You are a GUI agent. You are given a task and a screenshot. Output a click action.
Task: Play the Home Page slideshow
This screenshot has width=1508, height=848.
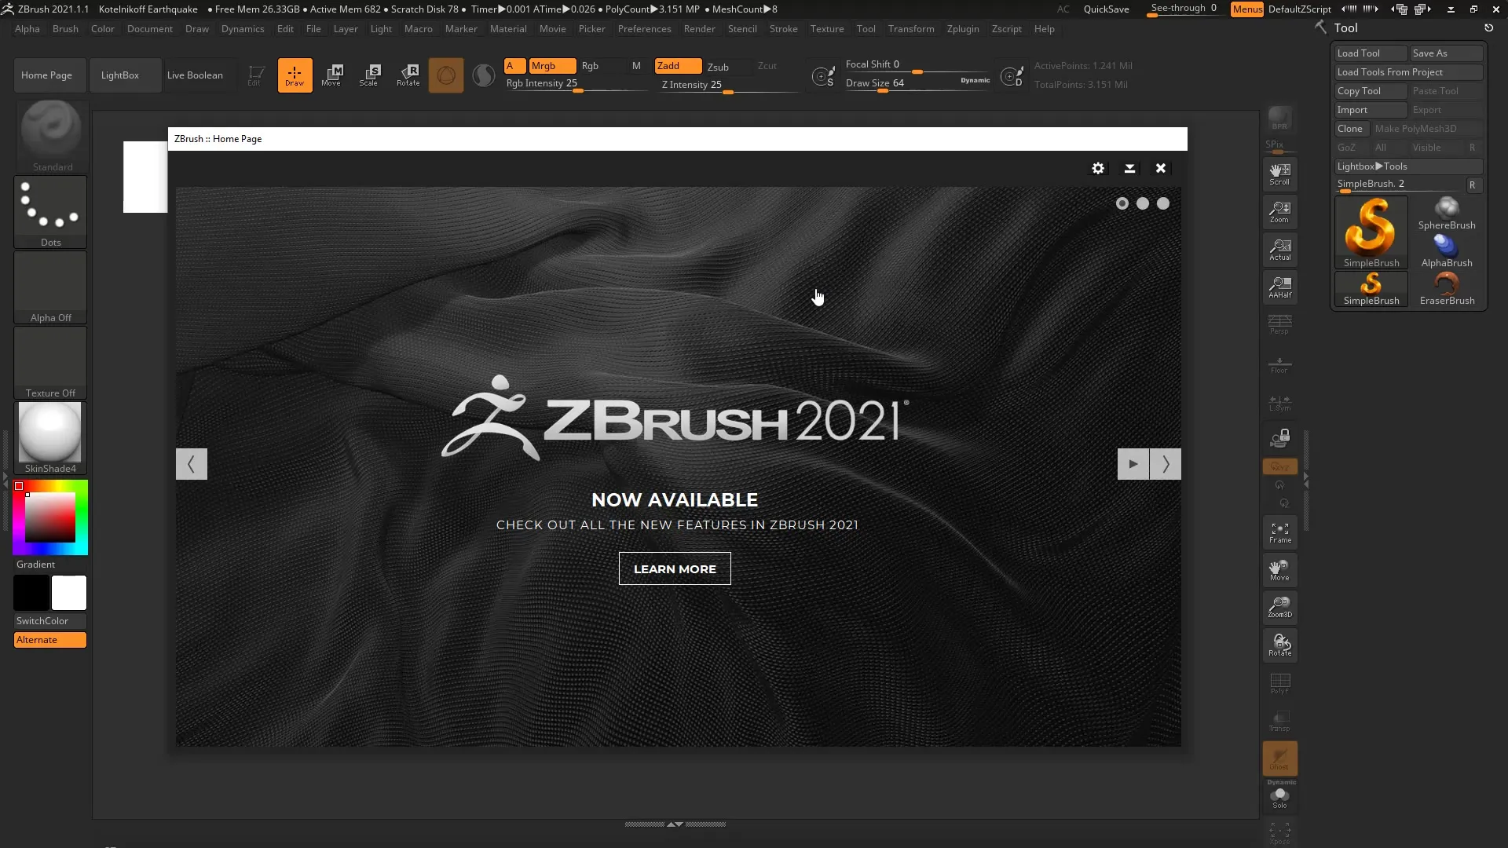click(1133, 464)
